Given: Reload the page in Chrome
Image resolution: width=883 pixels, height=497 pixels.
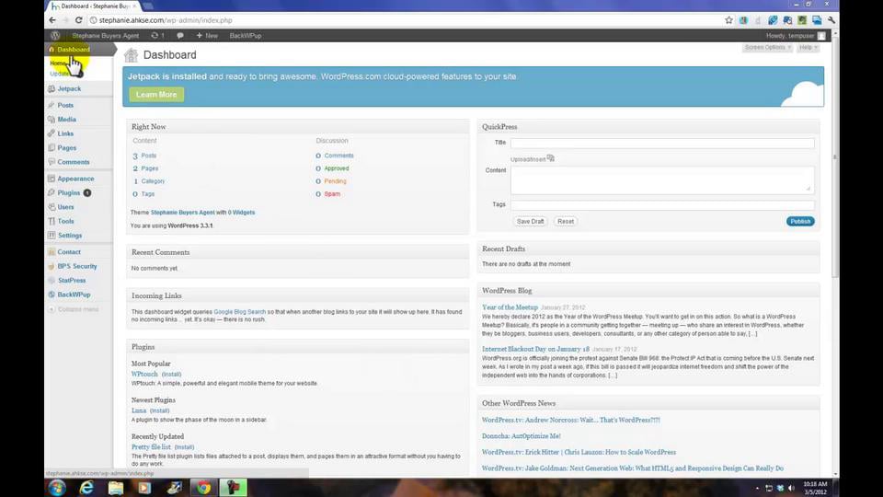Looking at the screenshot, I should [x=79, y=20].
